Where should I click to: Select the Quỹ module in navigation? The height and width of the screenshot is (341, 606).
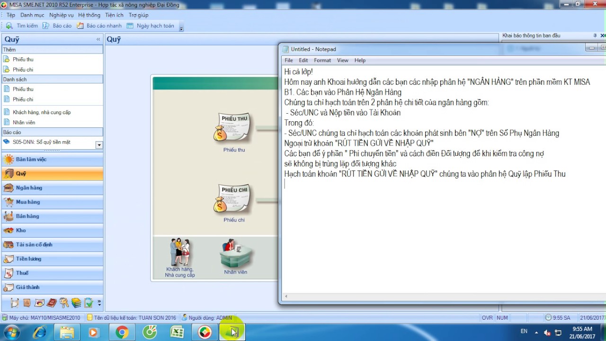click(x=52, y=174)
